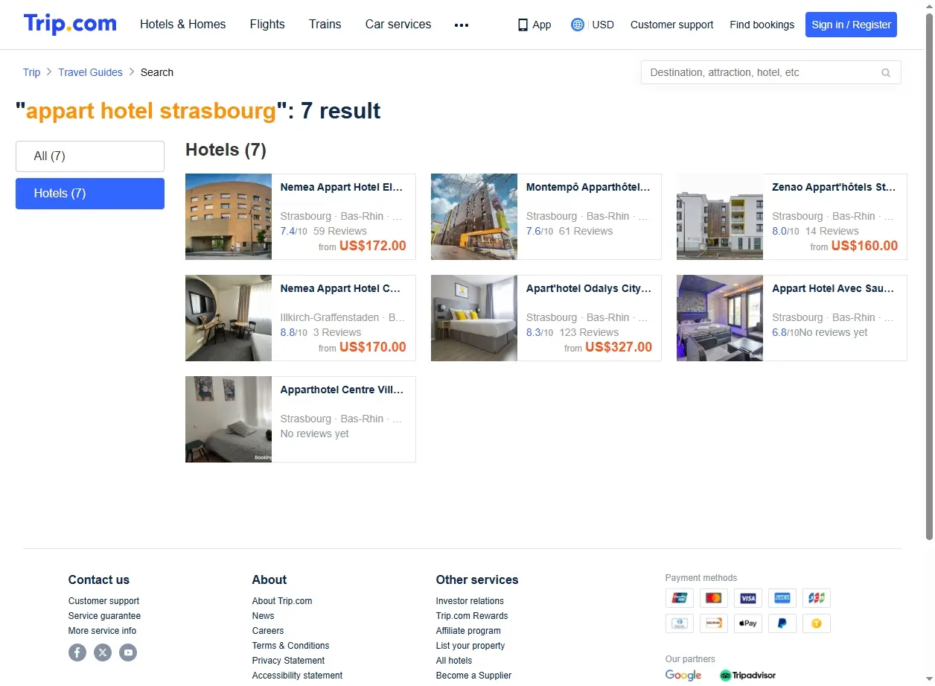Open Hotels & Homes menu

[x=183, y=25]
